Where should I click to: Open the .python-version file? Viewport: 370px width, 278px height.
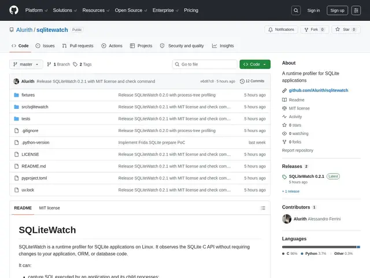[35, 142]
